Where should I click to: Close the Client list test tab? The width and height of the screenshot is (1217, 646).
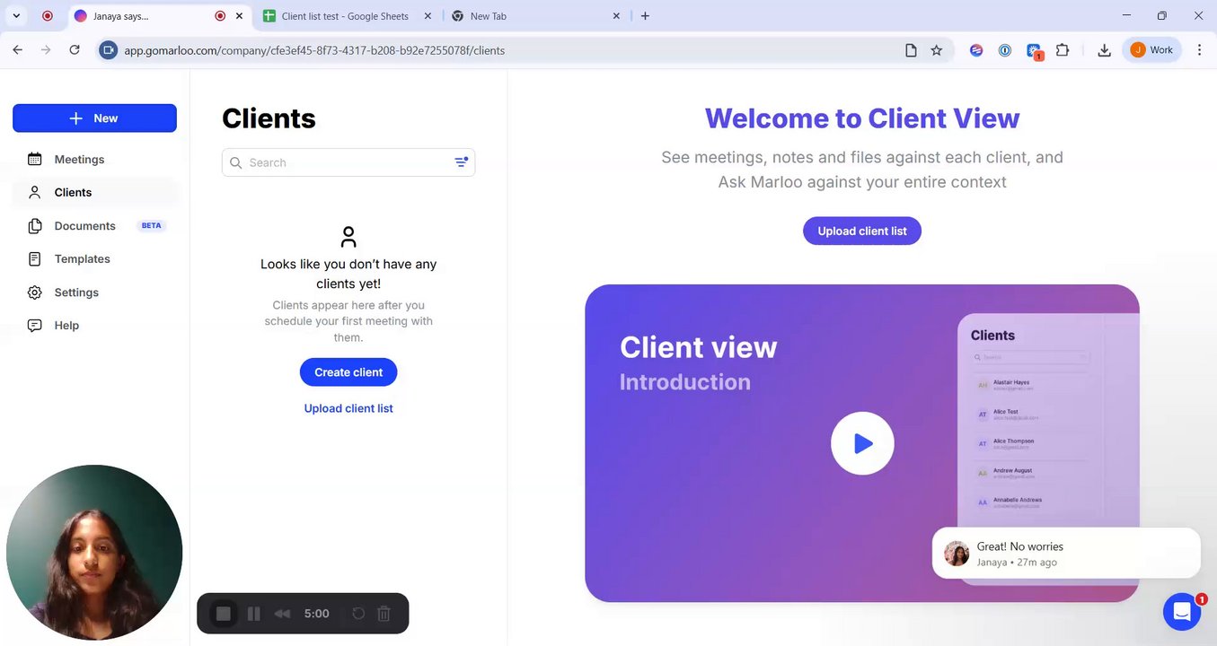point(428,16)
